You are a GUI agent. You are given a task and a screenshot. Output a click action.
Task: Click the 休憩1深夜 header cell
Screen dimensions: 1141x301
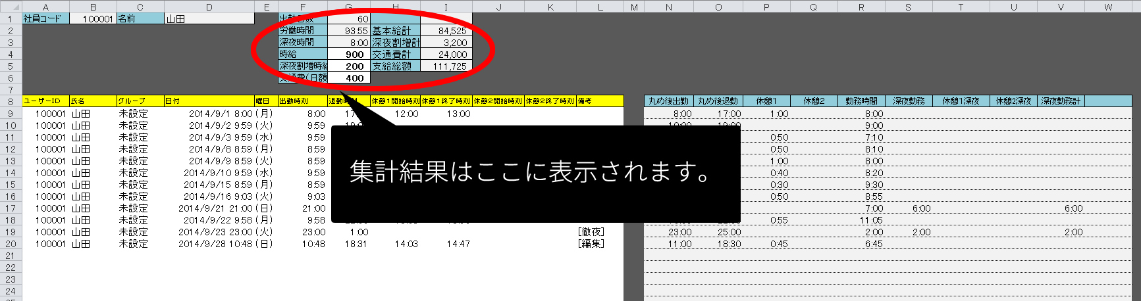(961, 101)
